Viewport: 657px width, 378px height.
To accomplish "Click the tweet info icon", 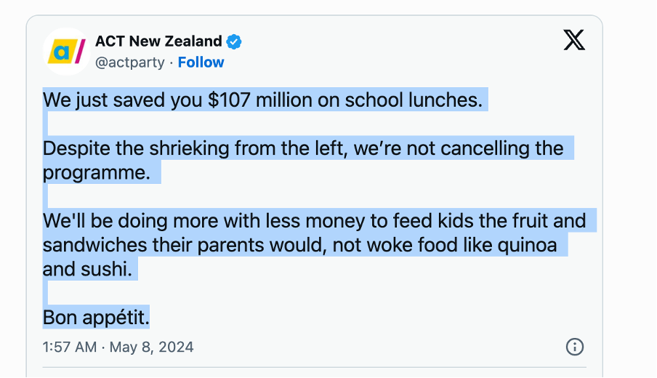I will tap(574, 346).
